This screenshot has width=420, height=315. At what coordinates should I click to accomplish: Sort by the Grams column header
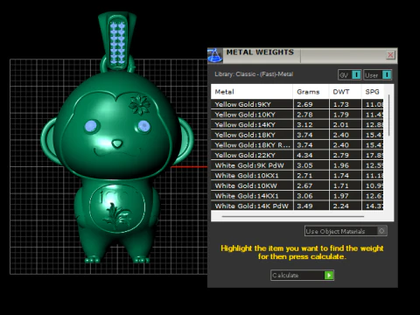(x=311, y=92)
